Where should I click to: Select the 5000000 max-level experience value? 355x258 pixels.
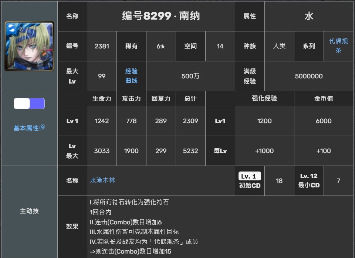click(x=309, y=76)
